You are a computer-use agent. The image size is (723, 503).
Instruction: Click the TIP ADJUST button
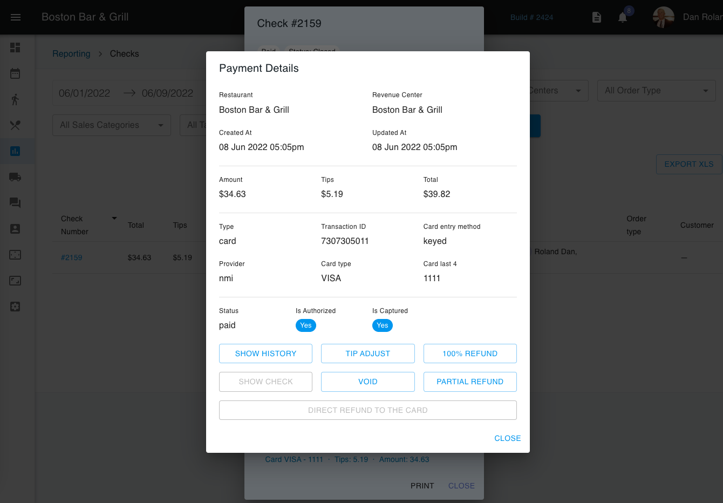point(367,354)
